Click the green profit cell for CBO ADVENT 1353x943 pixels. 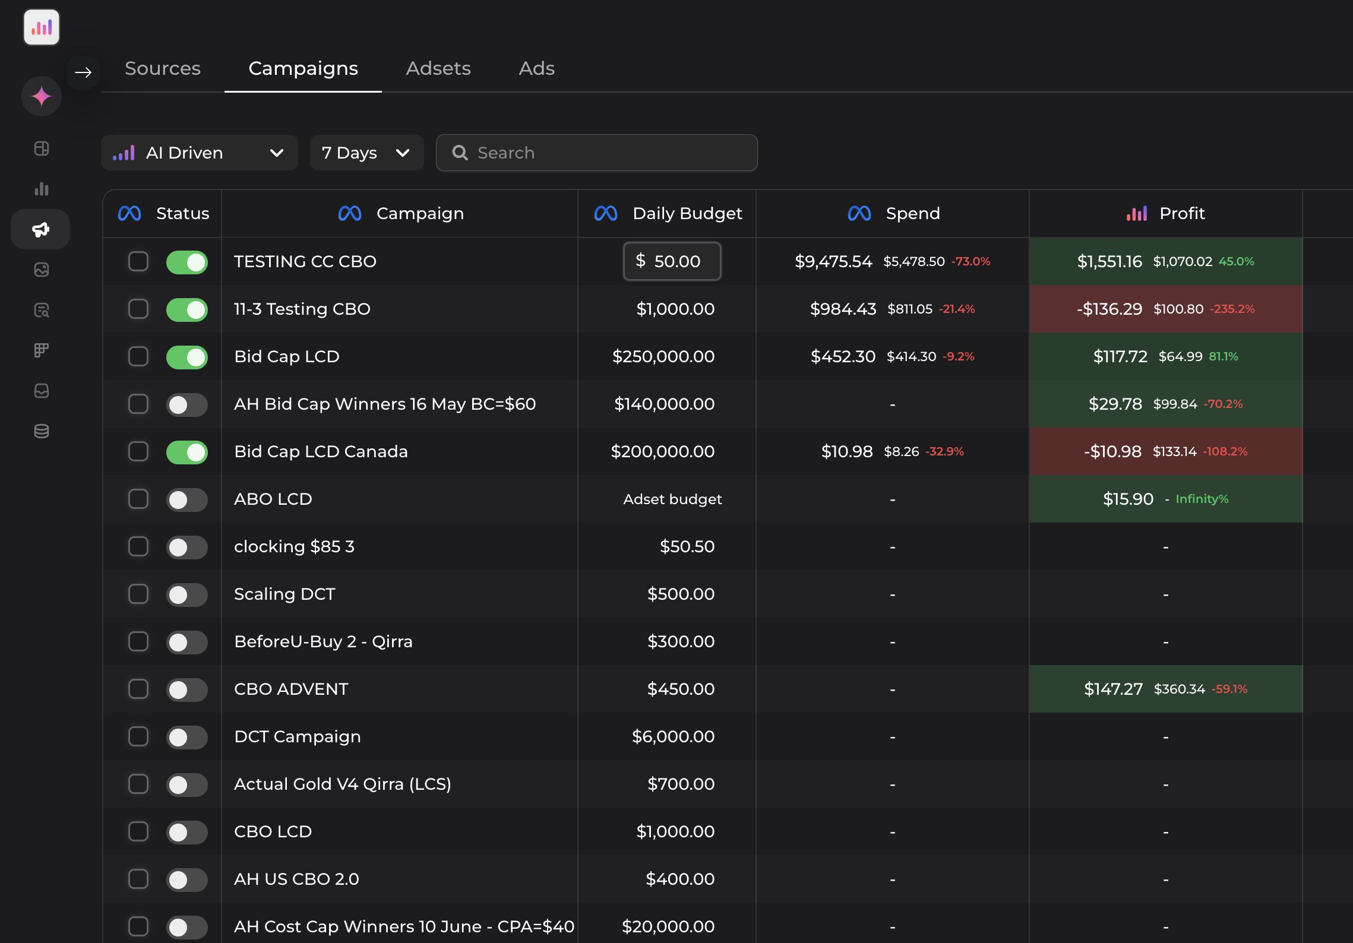click(x=1164, y=689)
